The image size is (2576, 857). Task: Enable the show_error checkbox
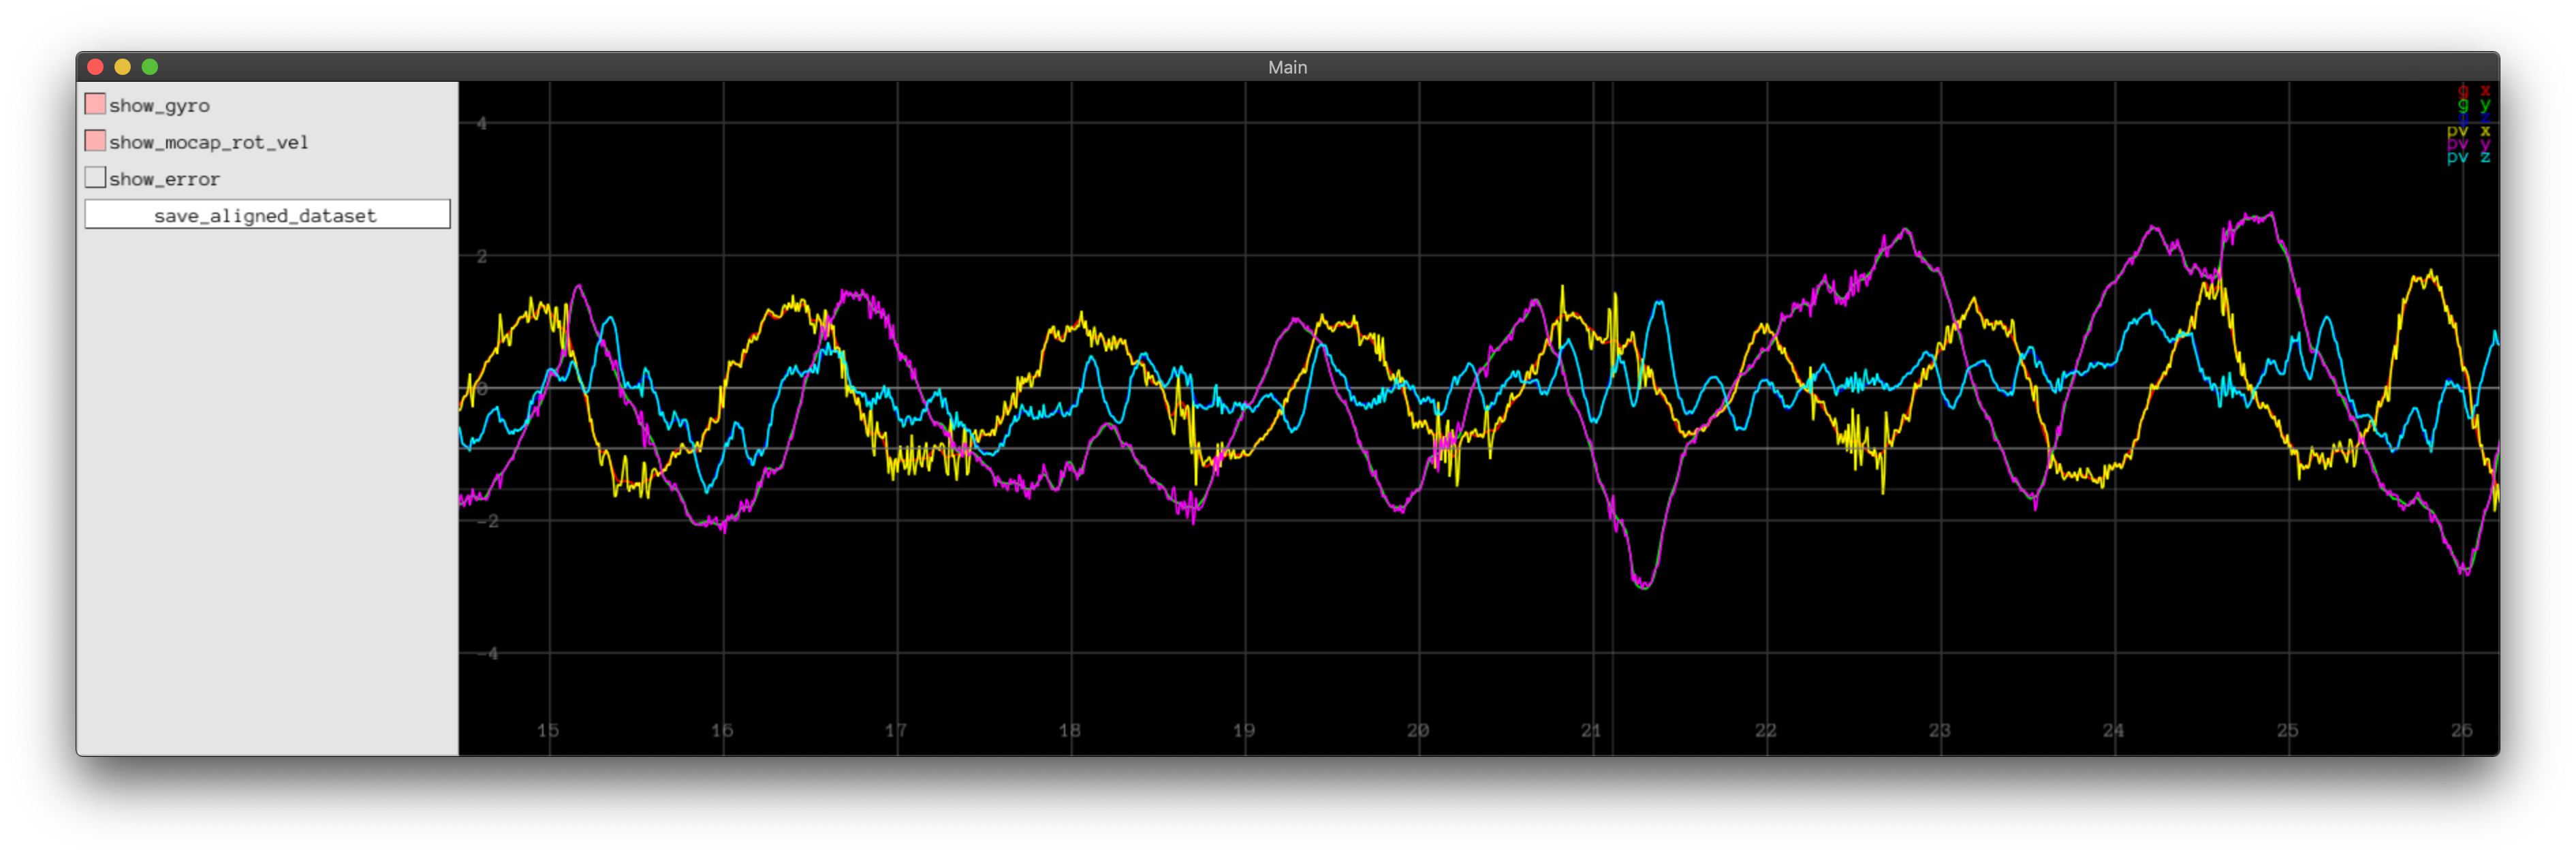tap(96, 178)
